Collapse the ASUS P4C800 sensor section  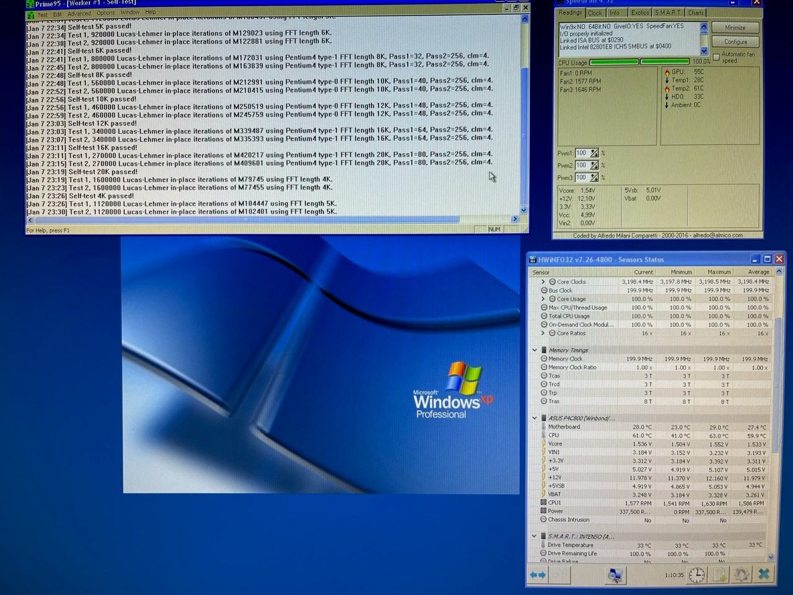click(535, 418)
